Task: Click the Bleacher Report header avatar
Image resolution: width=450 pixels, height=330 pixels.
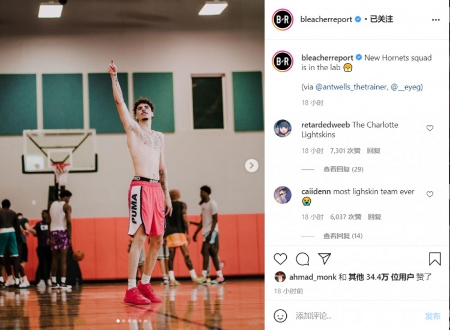Action: (283, 20)
